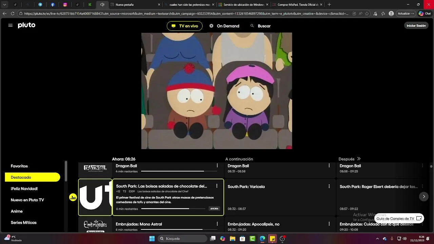434x244 pixels.
Task: Close the Nueva pestaña tab
Action: 159,5
